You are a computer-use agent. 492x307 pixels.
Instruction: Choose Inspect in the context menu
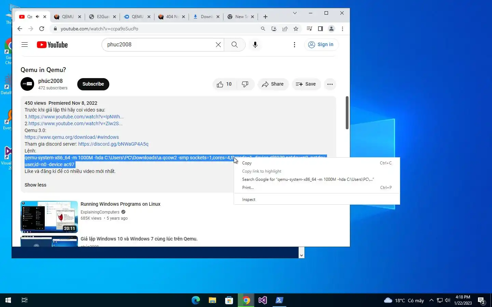pos(317,200)
